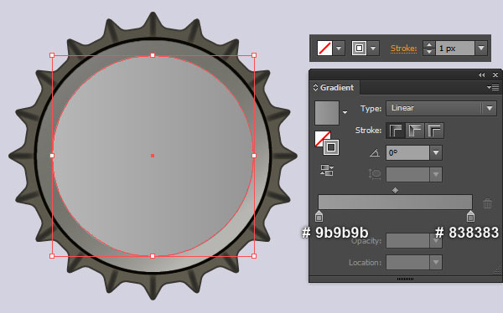Open the Stroke panel link
Viewport: 503px width, 313px height.
[403, 49]
